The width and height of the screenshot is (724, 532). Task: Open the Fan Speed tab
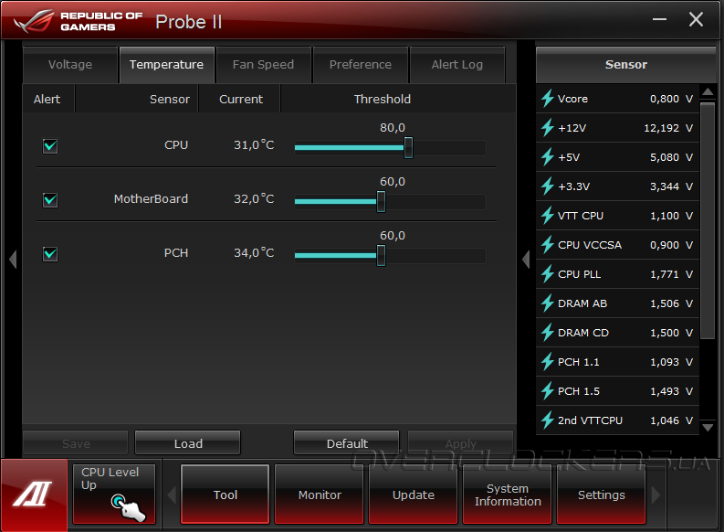tap(263, 65)
